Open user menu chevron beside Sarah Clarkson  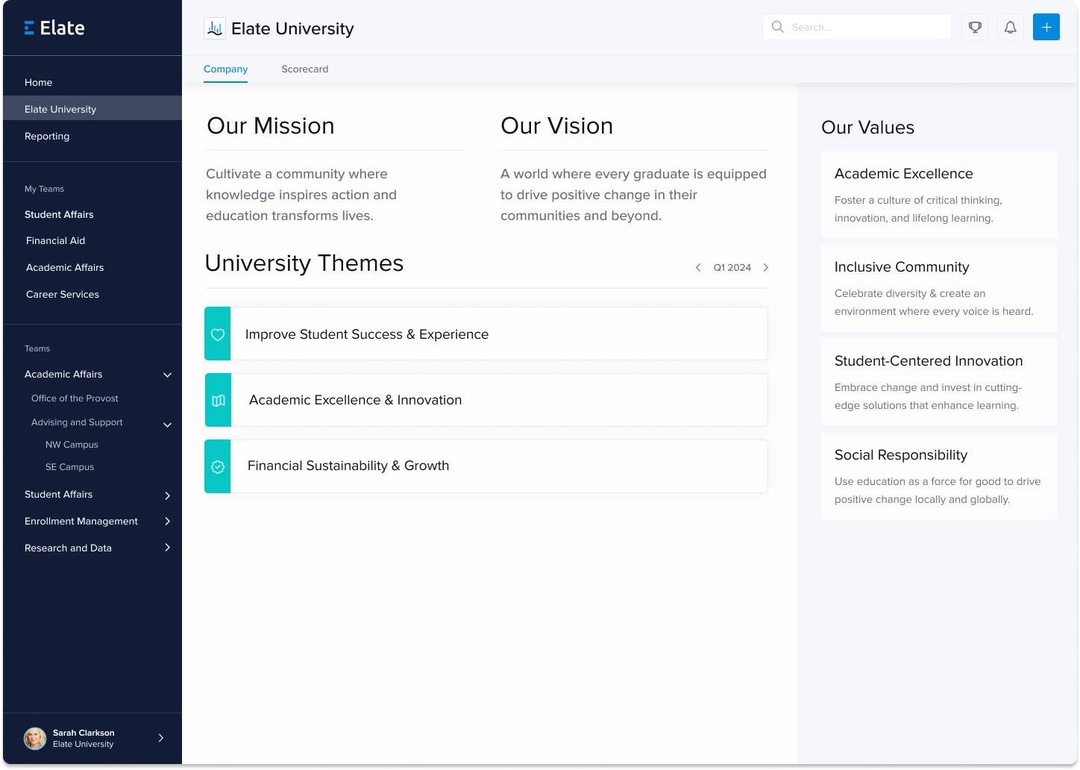161,738
